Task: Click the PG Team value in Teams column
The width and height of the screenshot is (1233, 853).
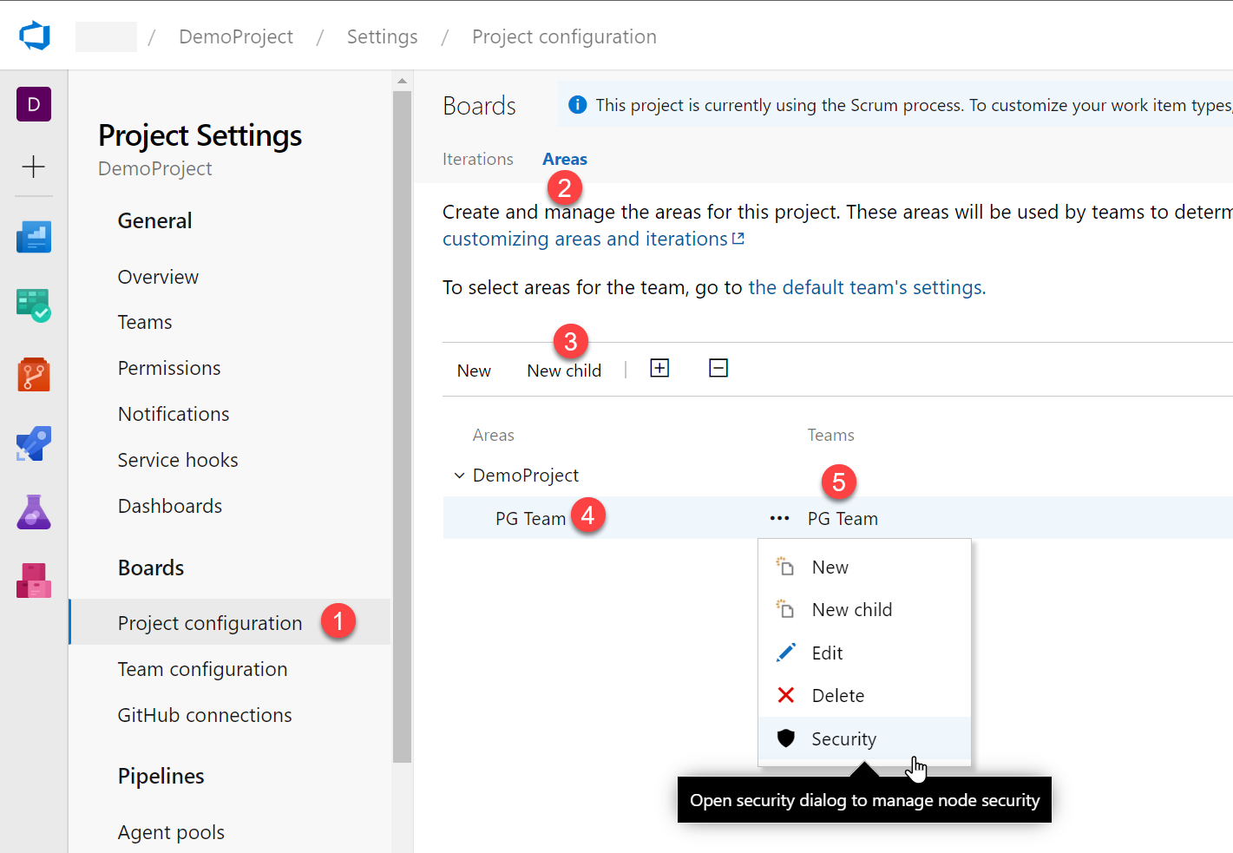Action: click(843, 518)
